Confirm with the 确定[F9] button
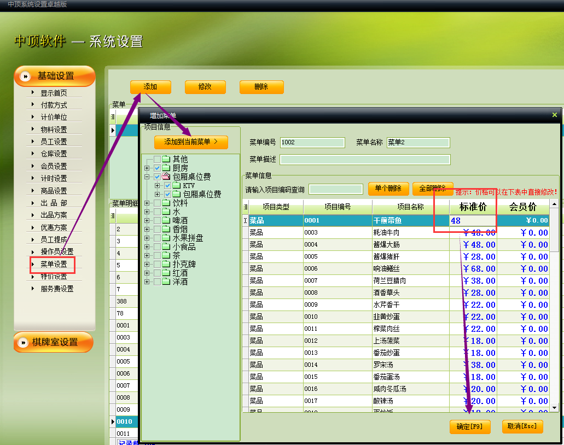The width and height of the screenshot is (564, 445). (469, 427)
